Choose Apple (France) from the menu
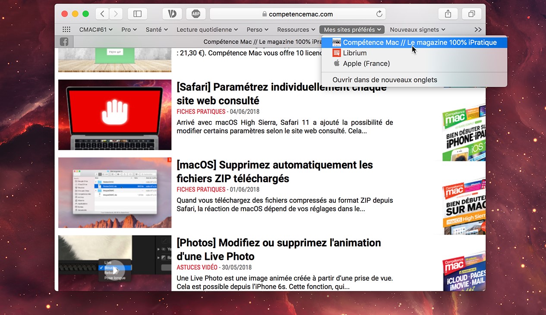Image resolution: width=546 pixels, height=315 pixels. click(x=414, y=63)
